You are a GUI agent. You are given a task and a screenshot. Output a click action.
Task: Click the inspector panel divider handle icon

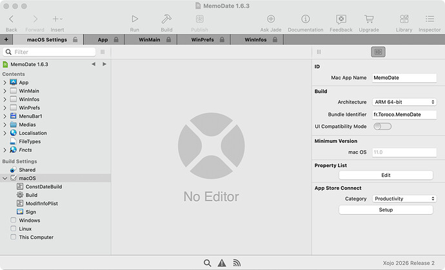[319, 52]
